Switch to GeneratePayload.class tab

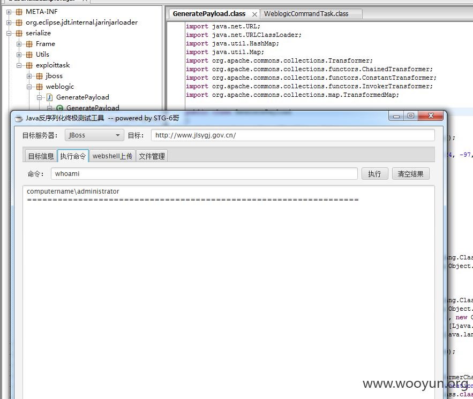pyautogui.click(x=209, y=14)
